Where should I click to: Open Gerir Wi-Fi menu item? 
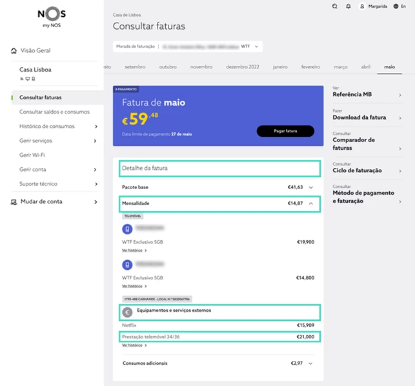[x=32, y=155]
